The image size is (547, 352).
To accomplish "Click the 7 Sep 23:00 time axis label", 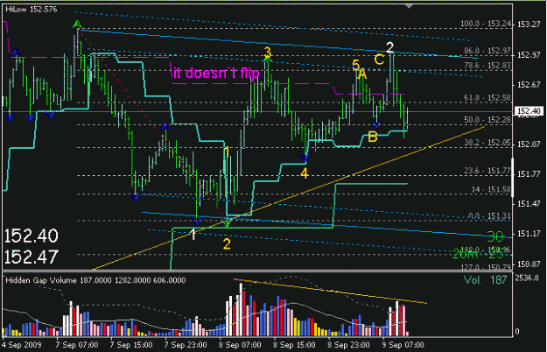I will (186, 345).
